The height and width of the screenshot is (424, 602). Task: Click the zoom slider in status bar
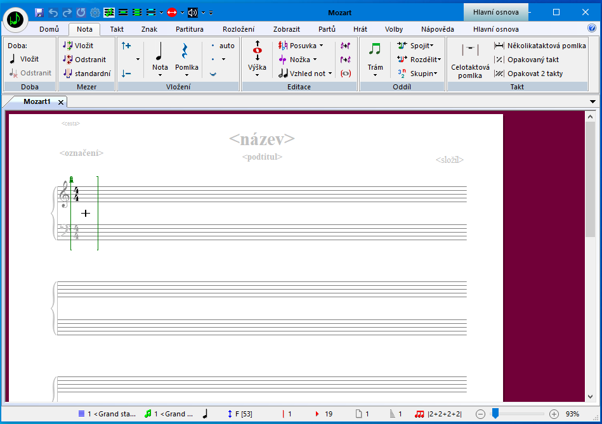tap(495, 414)
